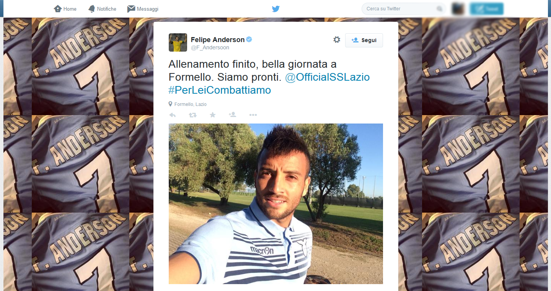Reply to the tweet with arrow icon
This screenshot has height=291, width=551.
[172, 115]
